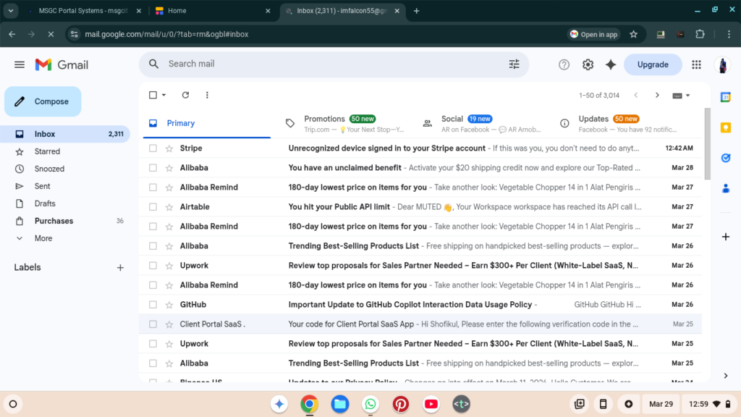Viewport: 741px width, 417px height.
Task: Click the Compose button
Action: (x=43, y=101)
